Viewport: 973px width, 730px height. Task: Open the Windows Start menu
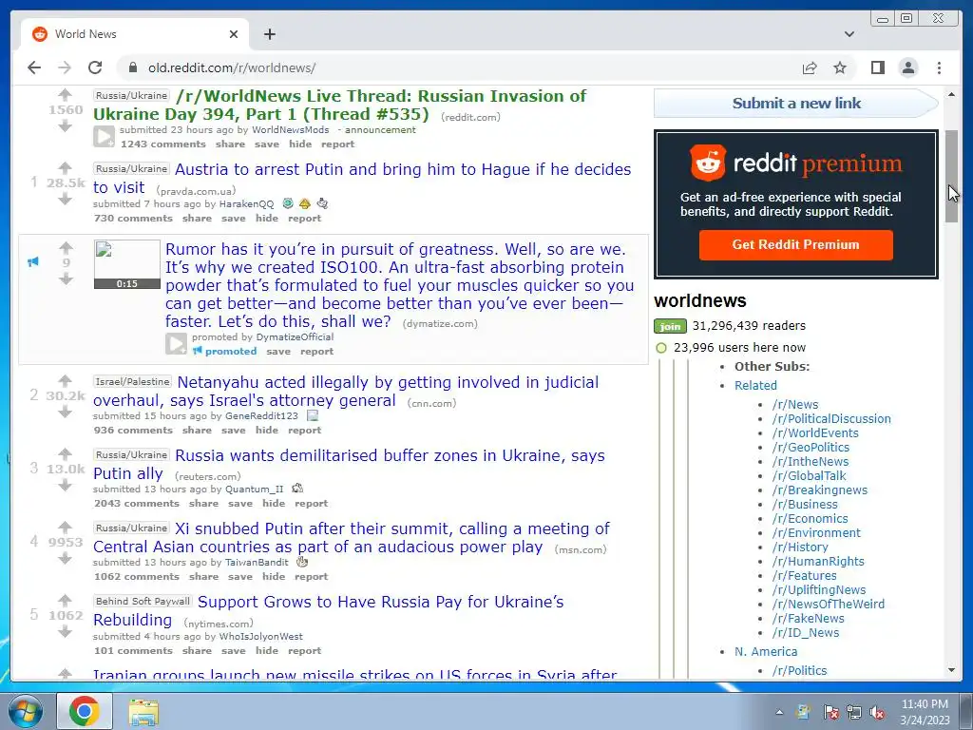[x=25, y=711]
